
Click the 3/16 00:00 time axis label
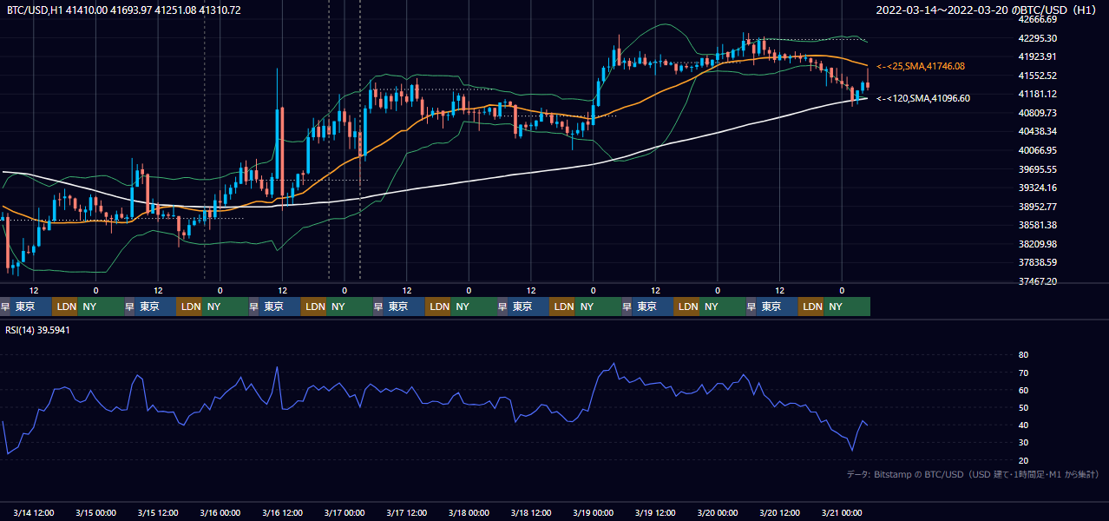tap(220, 512)
